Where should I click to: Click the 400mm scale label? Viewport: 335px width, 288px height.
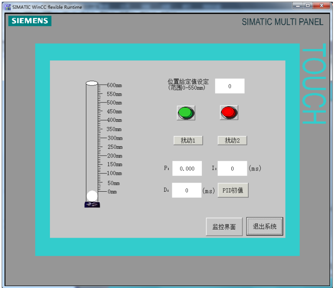point(114,120)
